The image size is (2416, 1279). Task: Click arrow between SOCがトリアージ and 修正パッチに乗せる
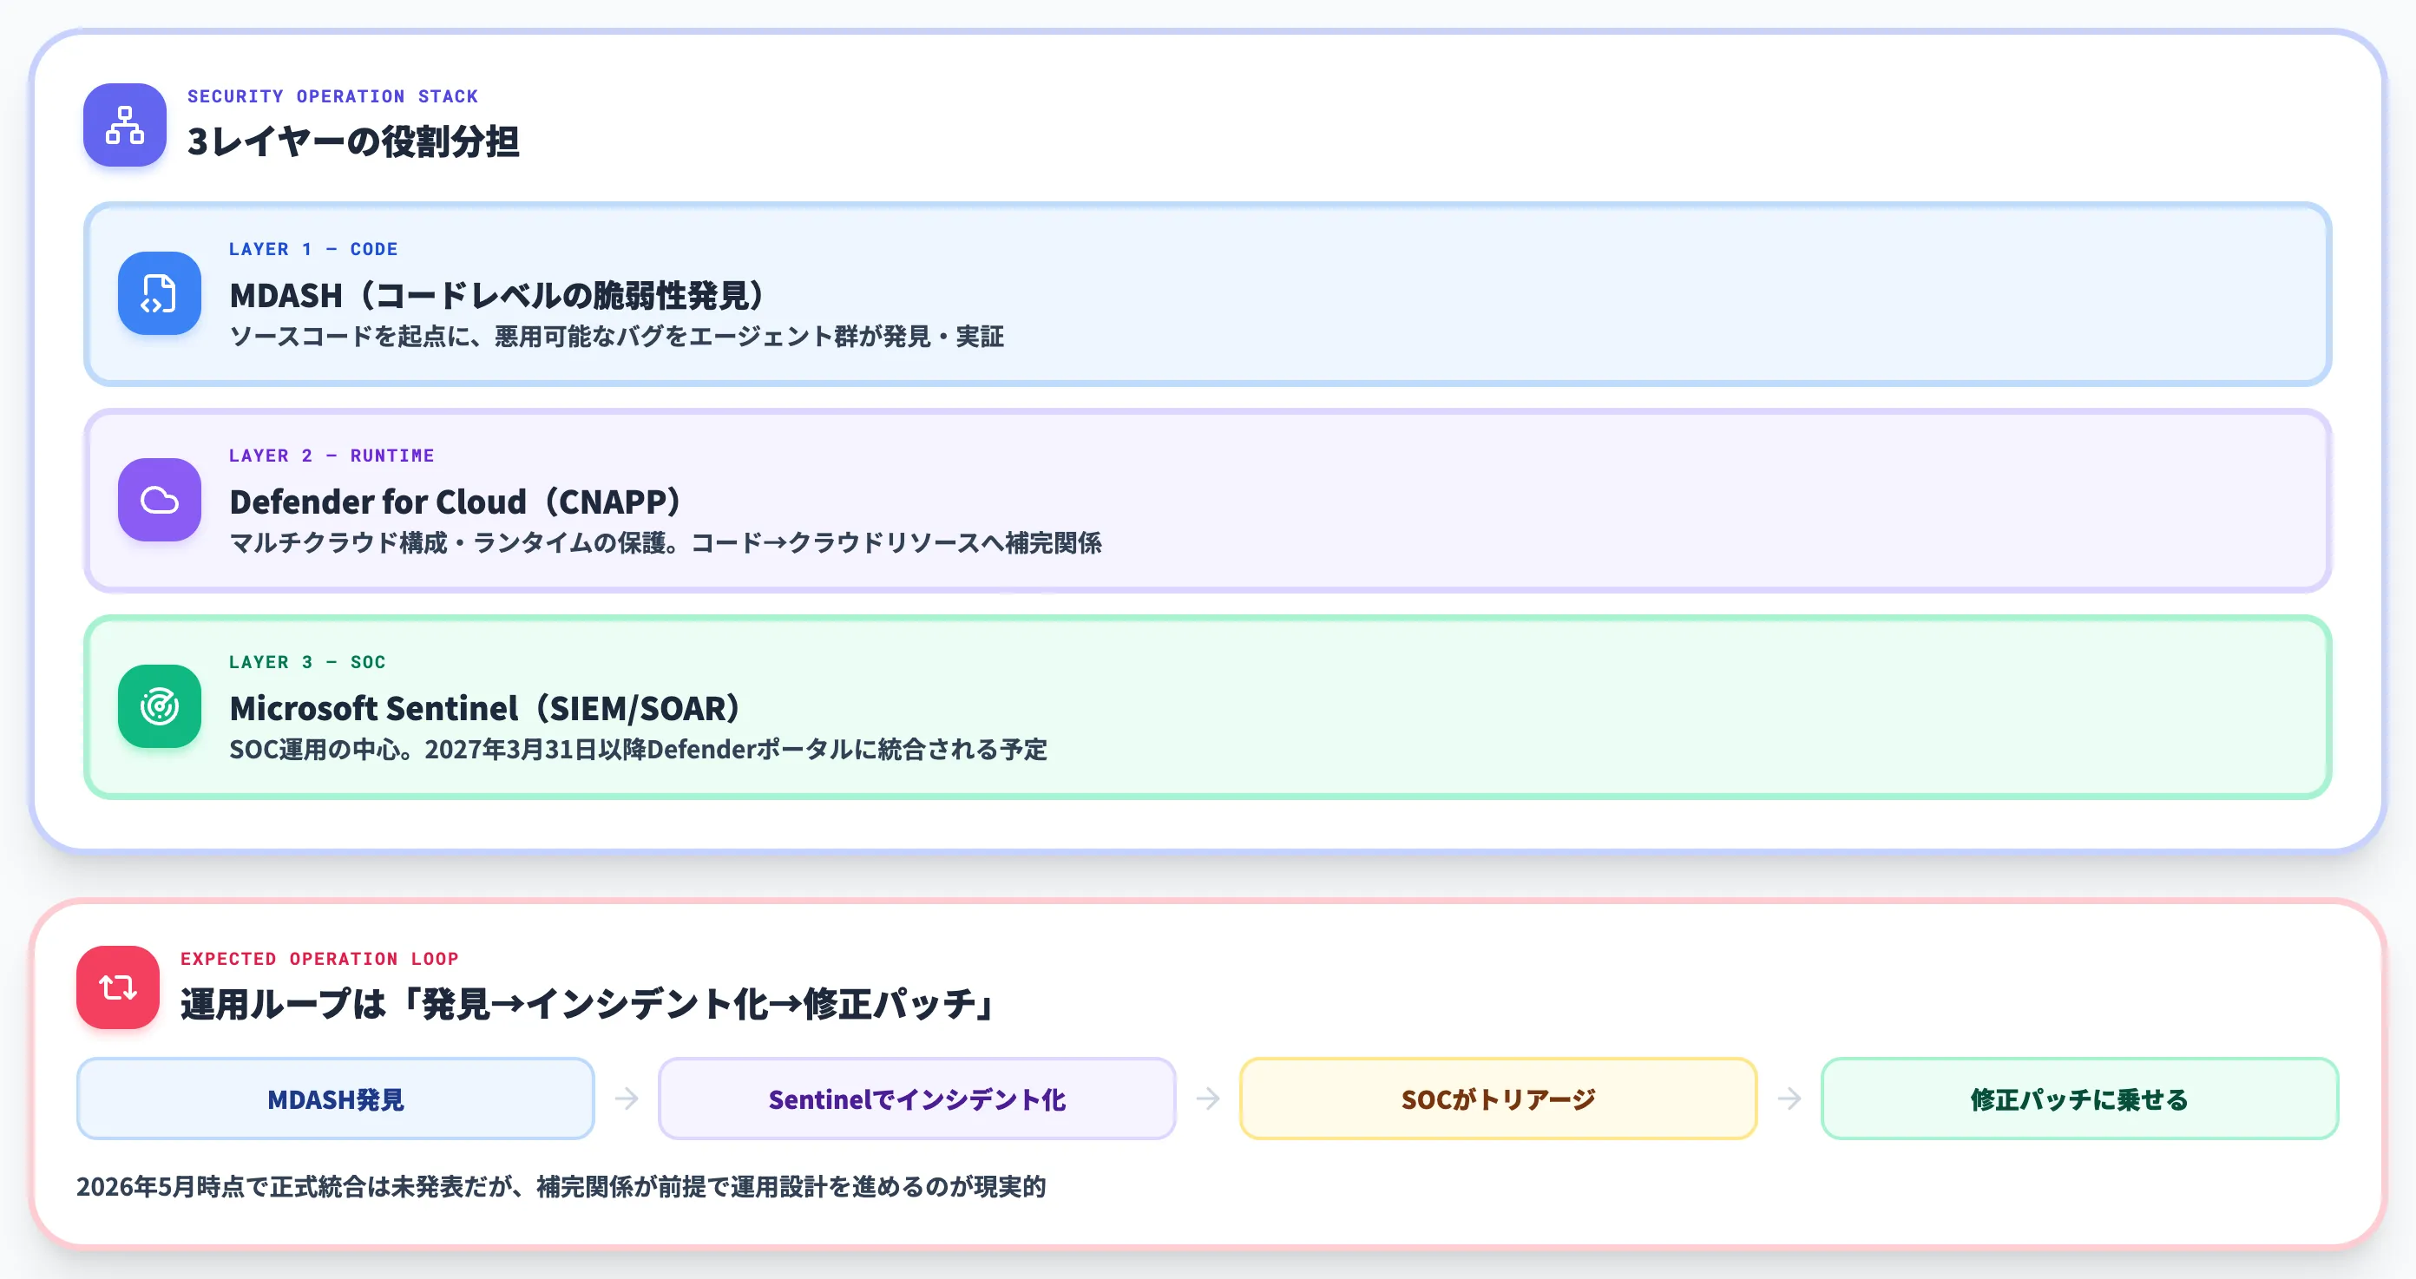[1789, 1098]
